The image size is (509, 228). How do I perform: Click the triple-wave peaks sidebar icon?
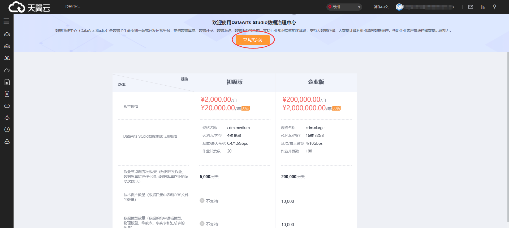[x=7, y=58]
